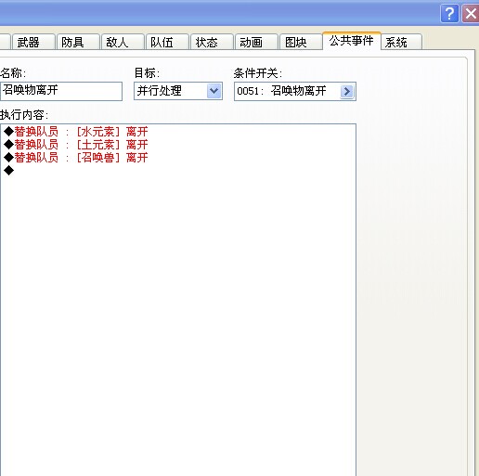Switch to the 防具 tab
Image resolution: width=479 pixels, height=476 pixels.
[x=78, y=42]
